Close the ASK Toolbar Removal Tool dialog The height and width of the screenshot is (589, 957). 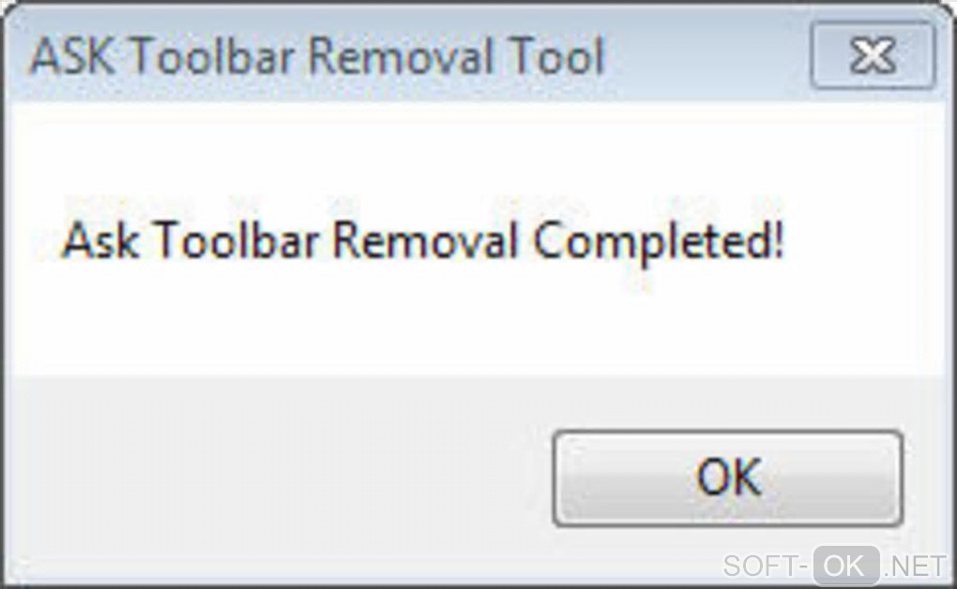[873, 56]
